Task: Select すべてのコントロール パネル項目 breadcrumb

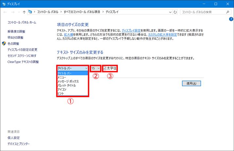Action: (x=82, y=12)
